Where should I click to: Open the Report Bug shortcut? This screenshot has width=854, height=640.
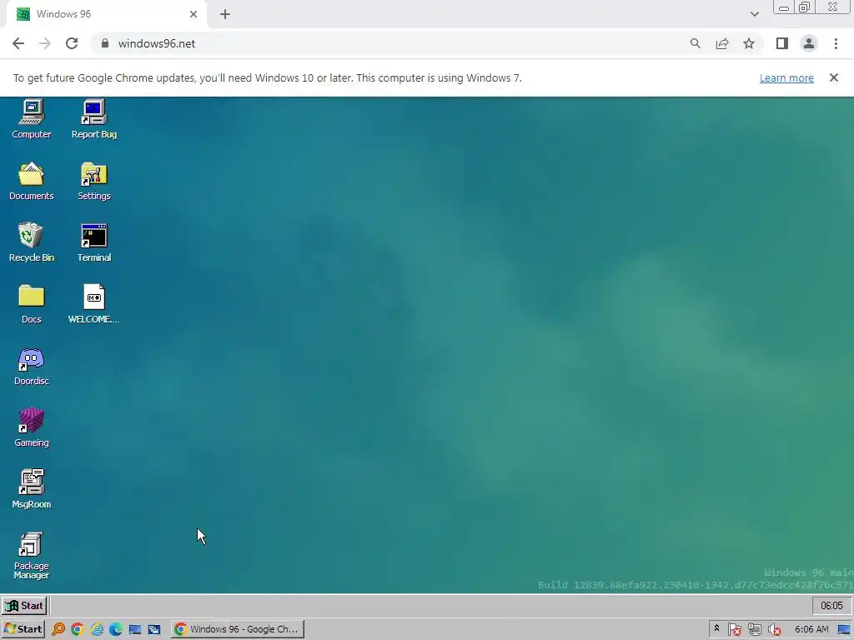(x=93, y=119)
